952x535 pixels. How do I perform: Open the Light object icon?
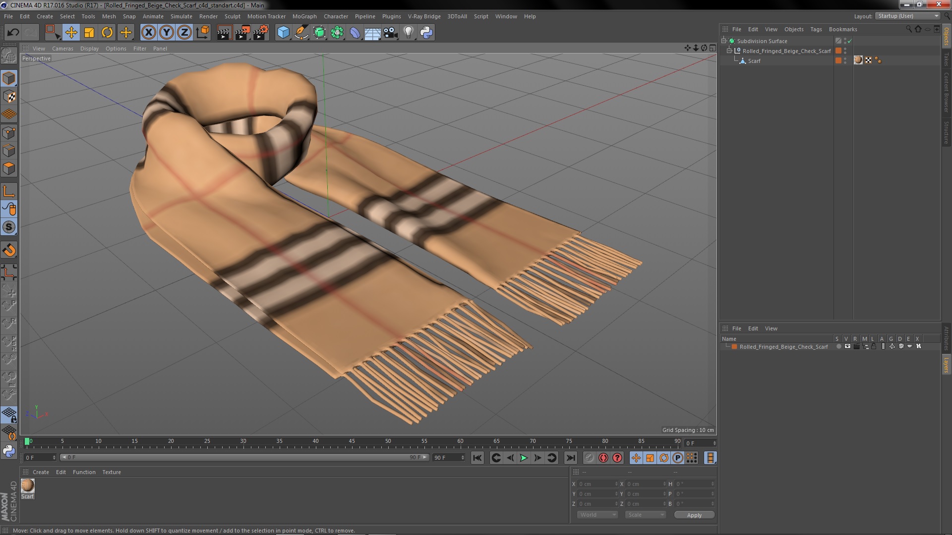click(408, 33)
